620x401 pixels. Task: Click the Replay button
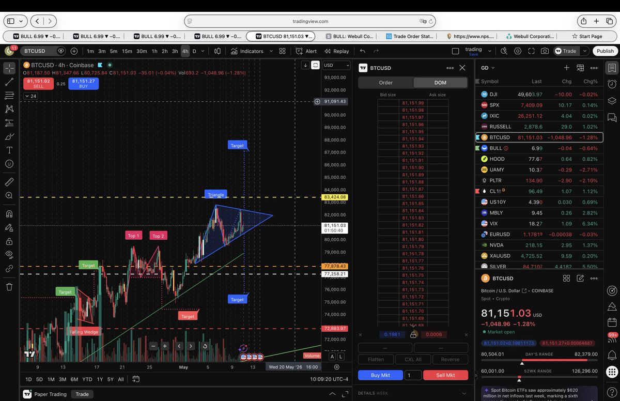(337, 51)
